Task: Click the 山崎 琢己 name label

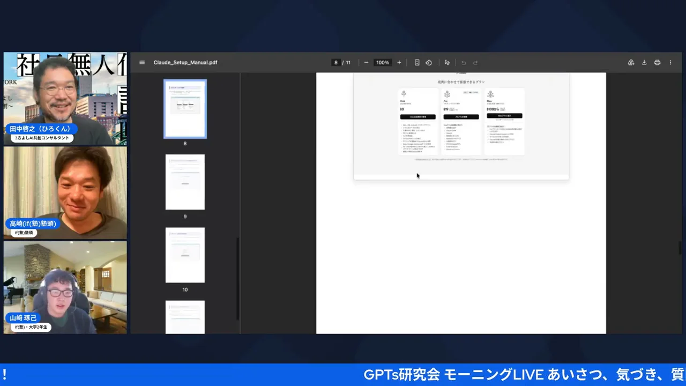Action: [x=23, y=318]
